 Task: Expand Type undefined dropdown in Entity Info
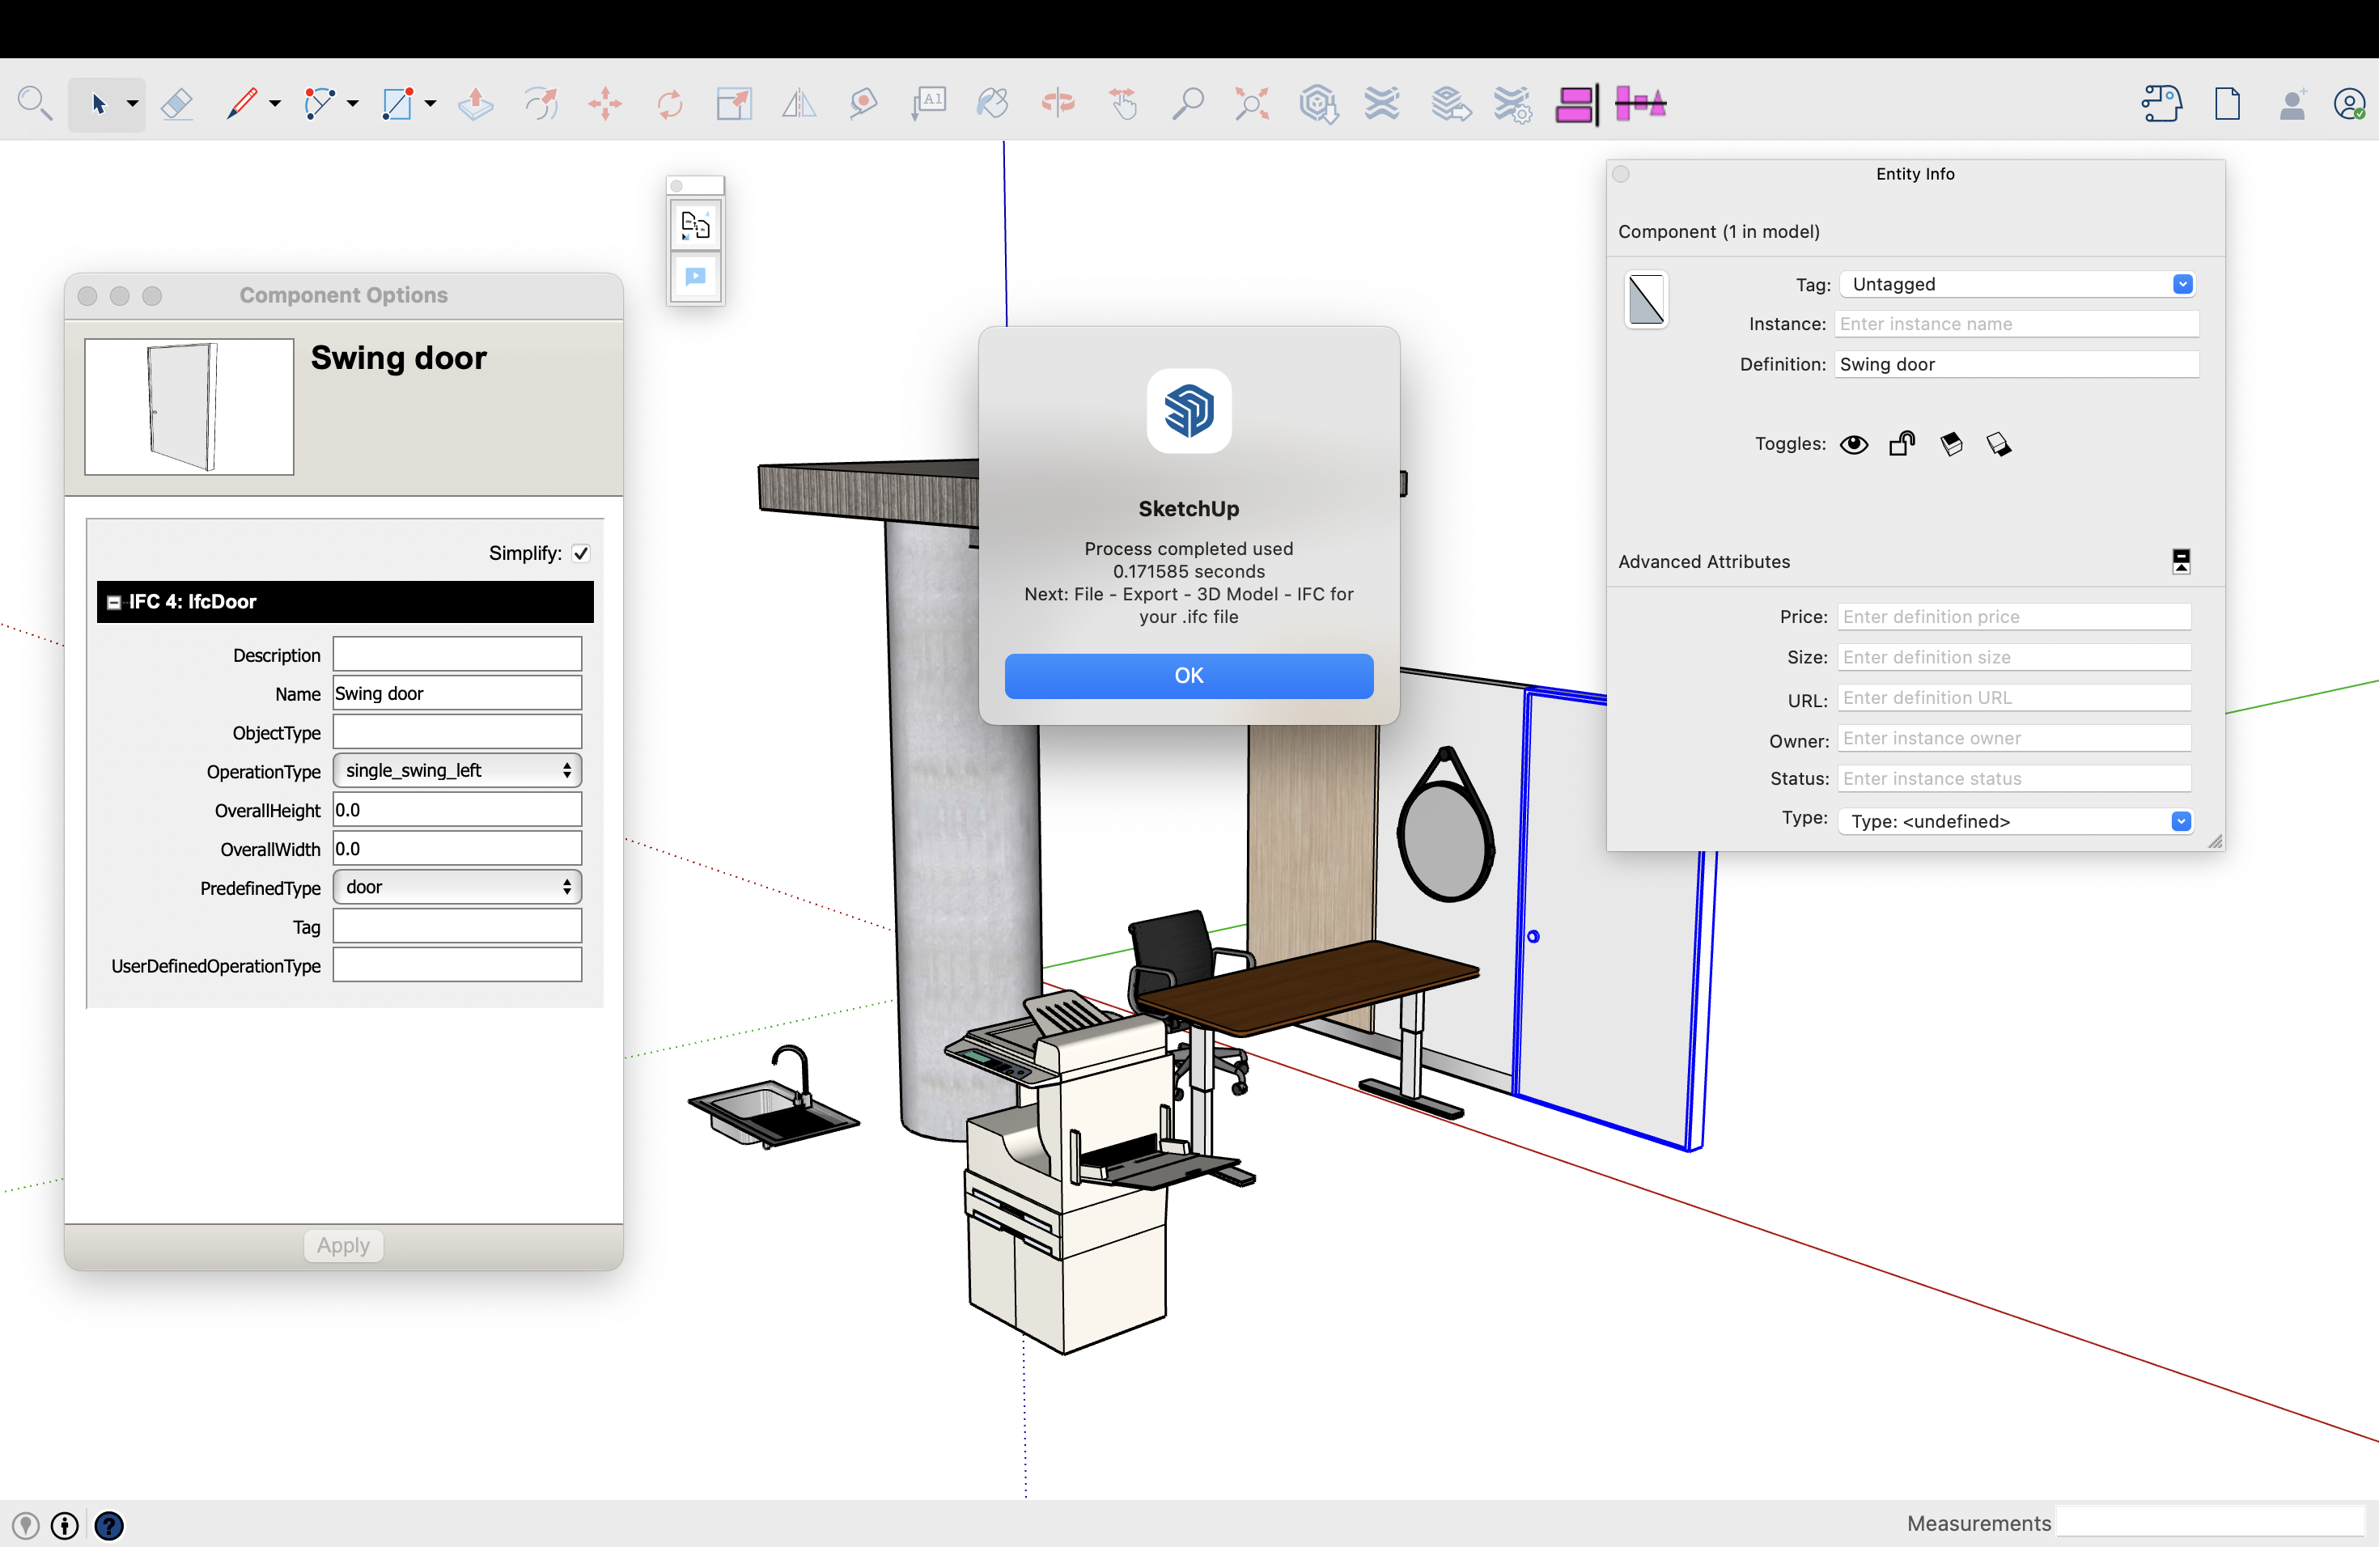click(2183, 820)
